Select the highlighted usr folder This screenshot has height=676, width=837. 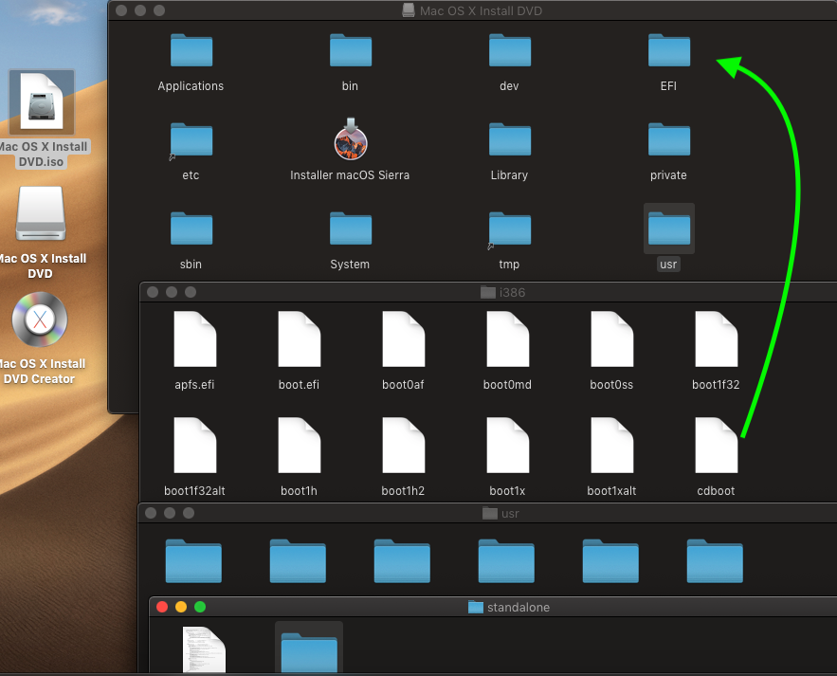pyautogui.click(x=669, y=229)
